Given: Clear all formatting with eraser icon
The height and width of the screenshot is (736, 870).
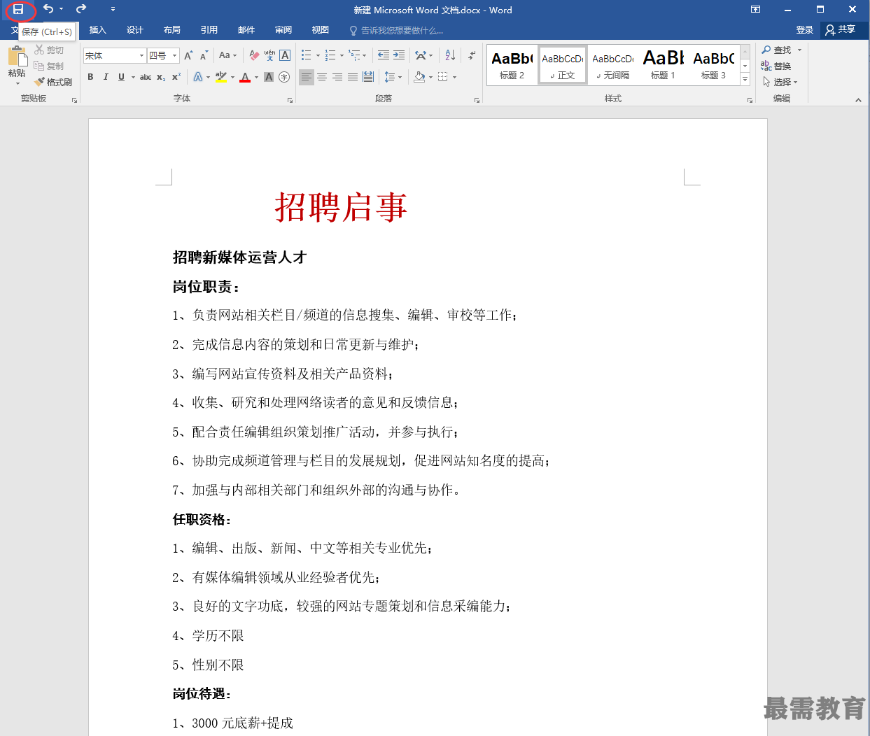Looking at the screenshot, I should coord(254,55).
